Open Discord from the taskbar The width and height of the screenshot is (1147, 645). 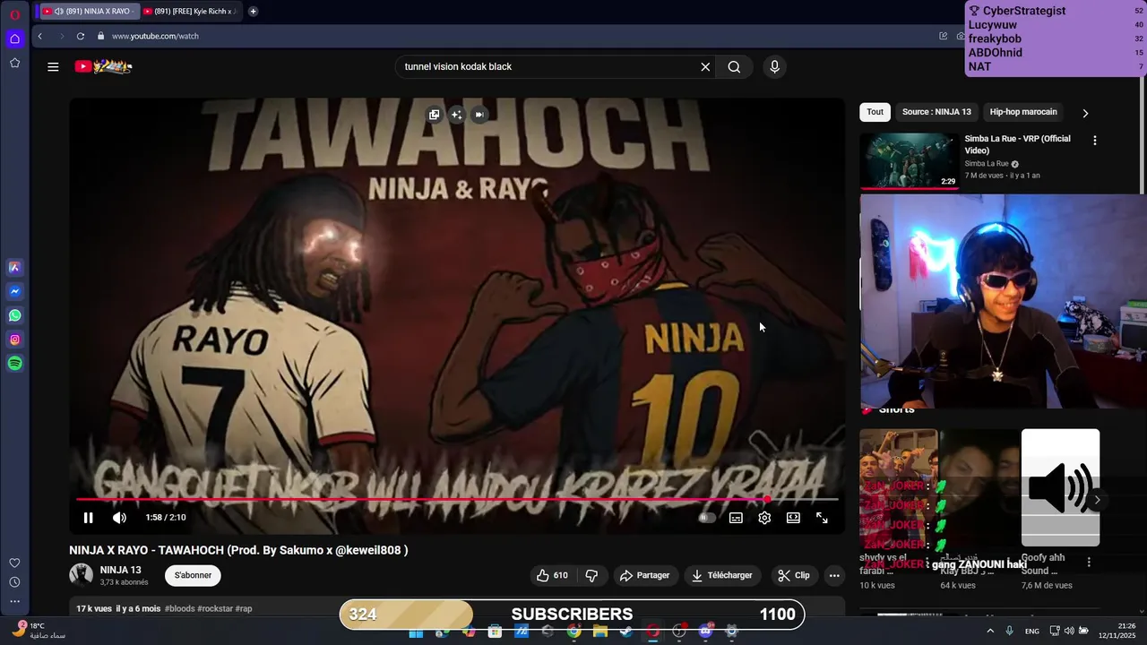tap(705, 632)
